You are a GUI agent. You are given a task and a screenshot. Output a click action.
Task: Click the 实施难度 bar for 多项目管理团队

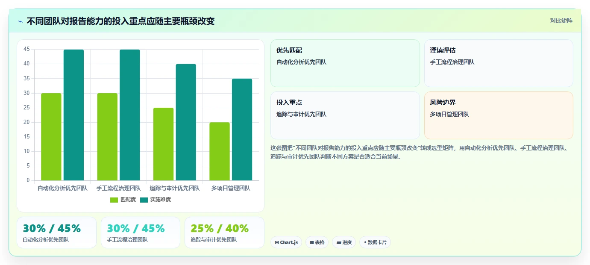coord(242,130)
